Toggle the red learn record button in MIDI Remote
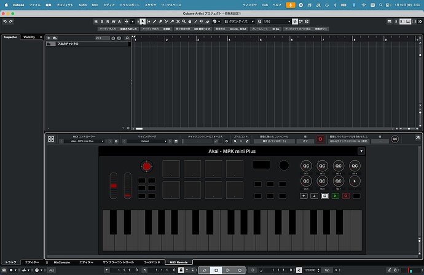This screenshot has width=424, height=275. [320, 139]
